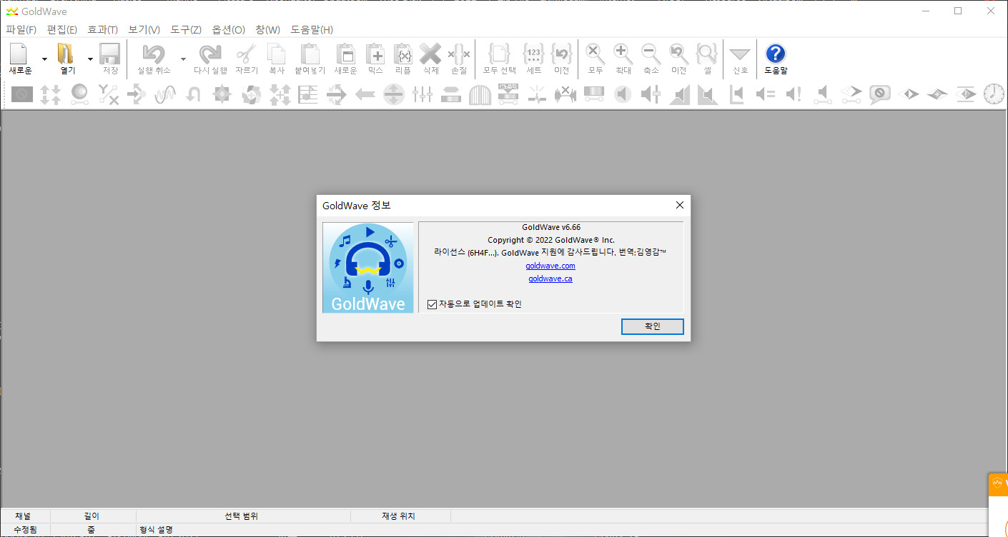Click the 열기 open folder icon
Viewport: 1008px width, 537px height.
66,54
